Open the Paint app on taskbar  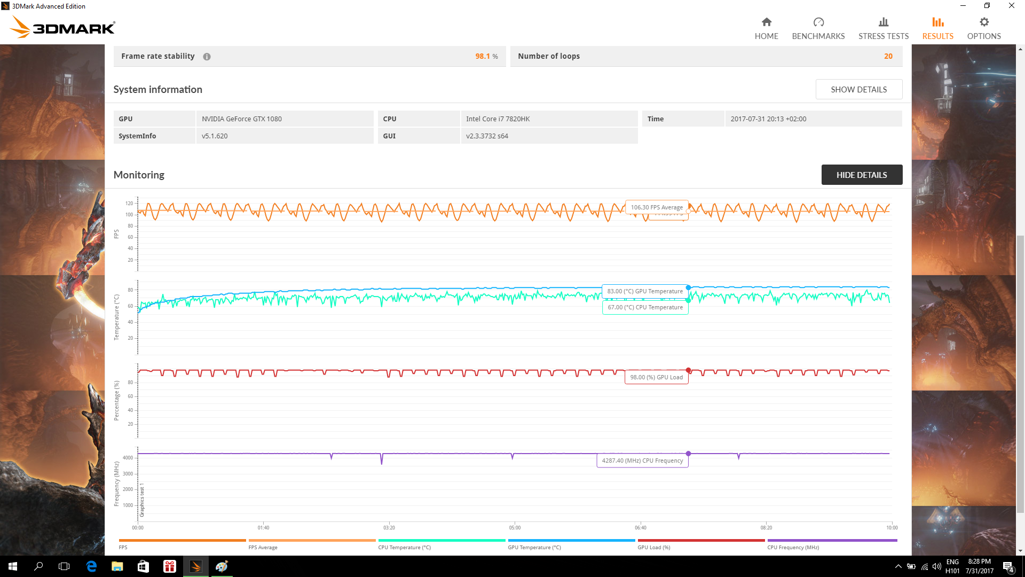click(222, 566)
